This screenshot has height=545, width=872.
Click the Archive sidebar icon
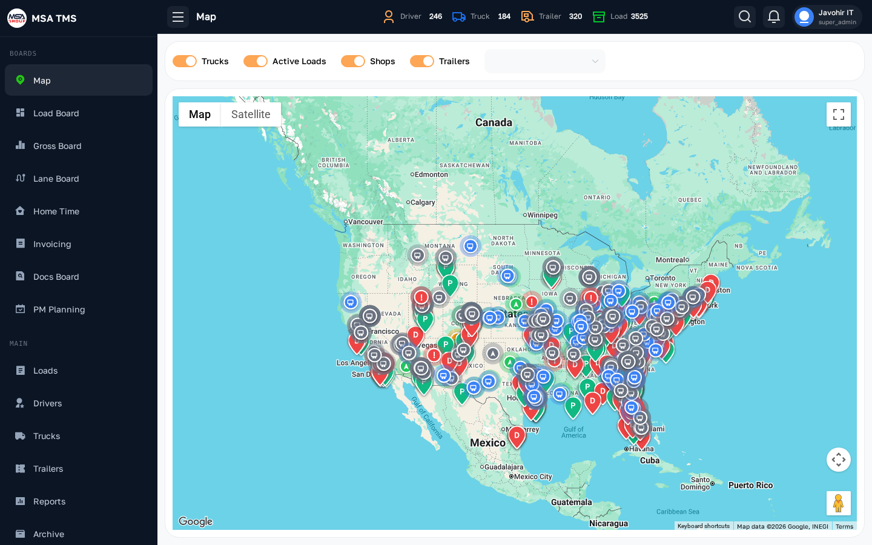pyautogui.click(x=21, y=533)
